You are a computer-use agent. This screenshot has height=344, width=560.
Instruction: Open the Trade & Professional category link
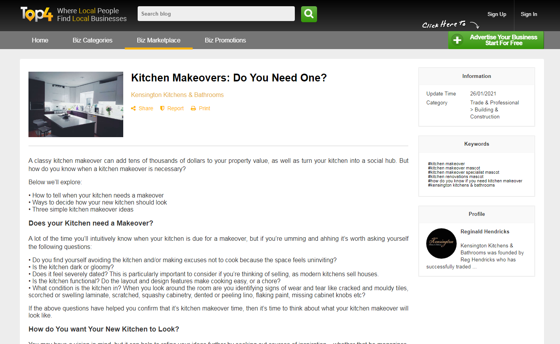[x=494, y=102]
